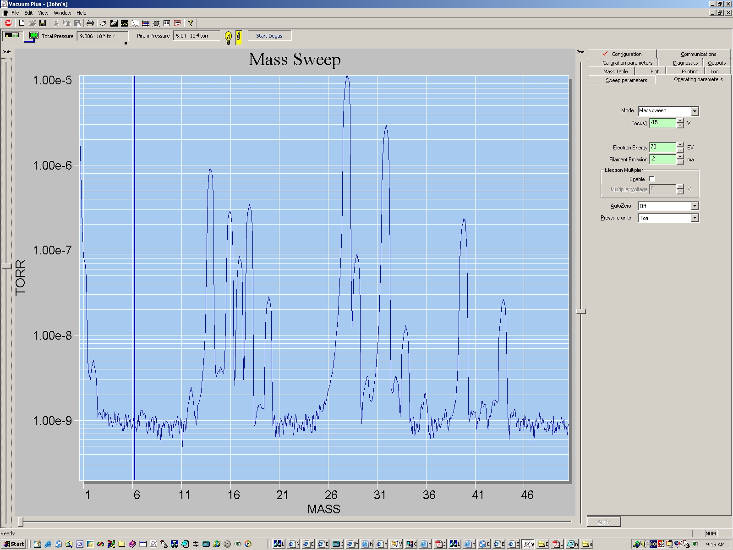Click the small spectrum display icon left of Total Pressure
This screenshot has height=550, width=733.
click(x=12, y=35)
